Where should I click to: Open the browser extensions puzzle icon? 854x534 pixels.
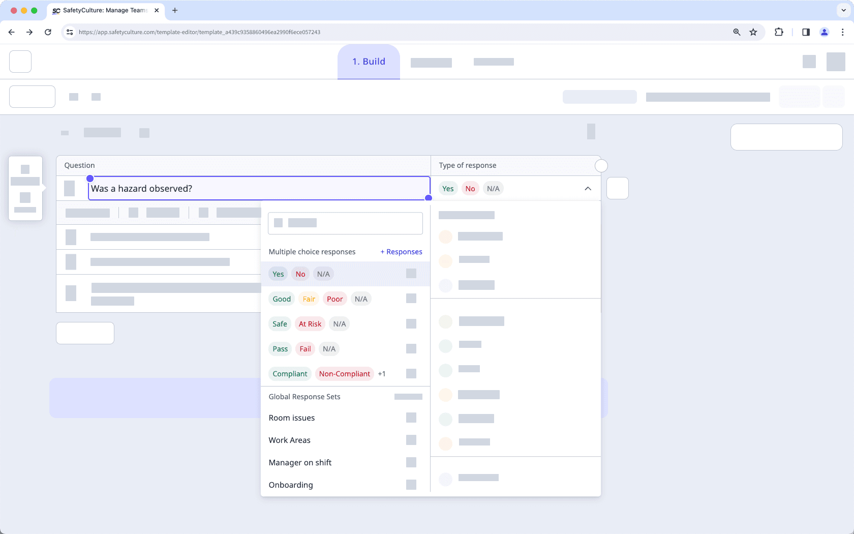pos(779,32)
